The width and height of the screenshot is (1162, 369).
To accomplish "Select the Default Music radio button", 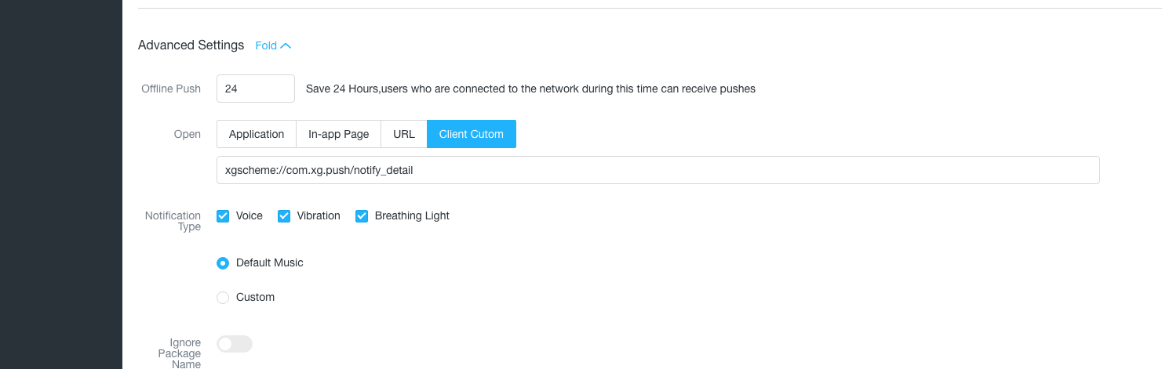I will pyautogui.click(x=223, y=263).
